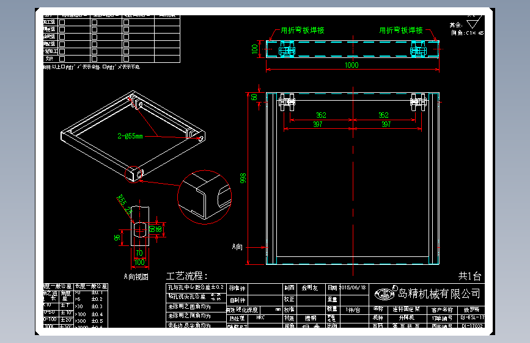Click the '±0.3' tolerance value
The width and height of the screenshot is (530, 343).
point(97,306)
